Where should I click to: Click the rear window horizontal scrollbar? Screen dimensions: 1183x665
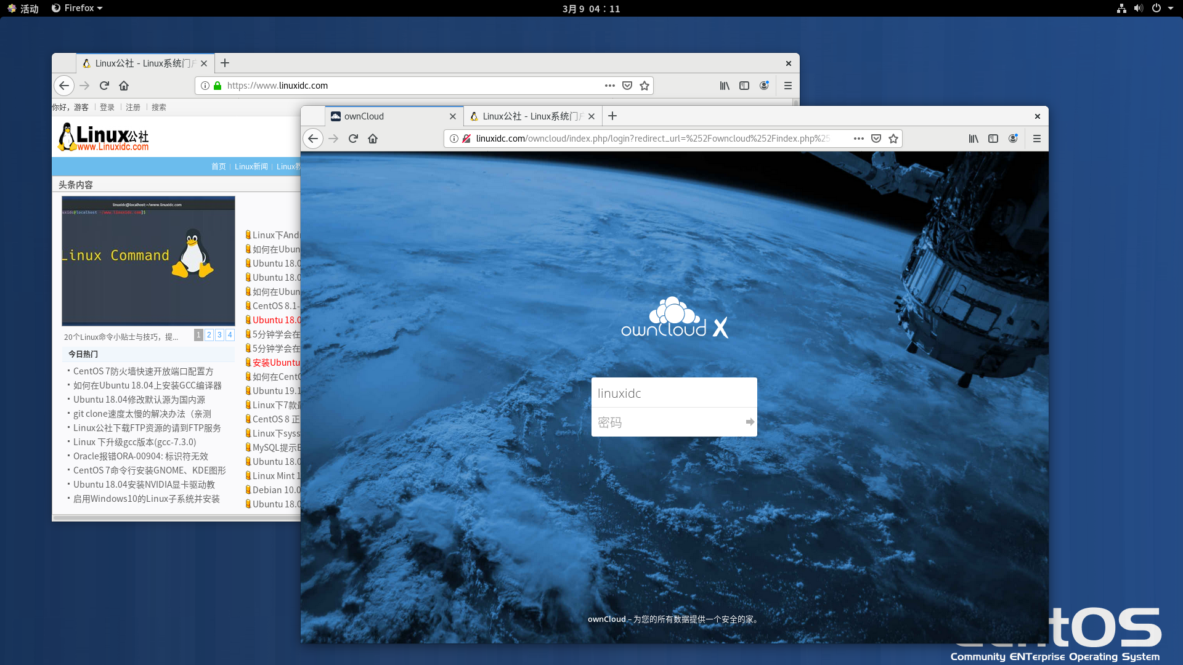[177, 518]
